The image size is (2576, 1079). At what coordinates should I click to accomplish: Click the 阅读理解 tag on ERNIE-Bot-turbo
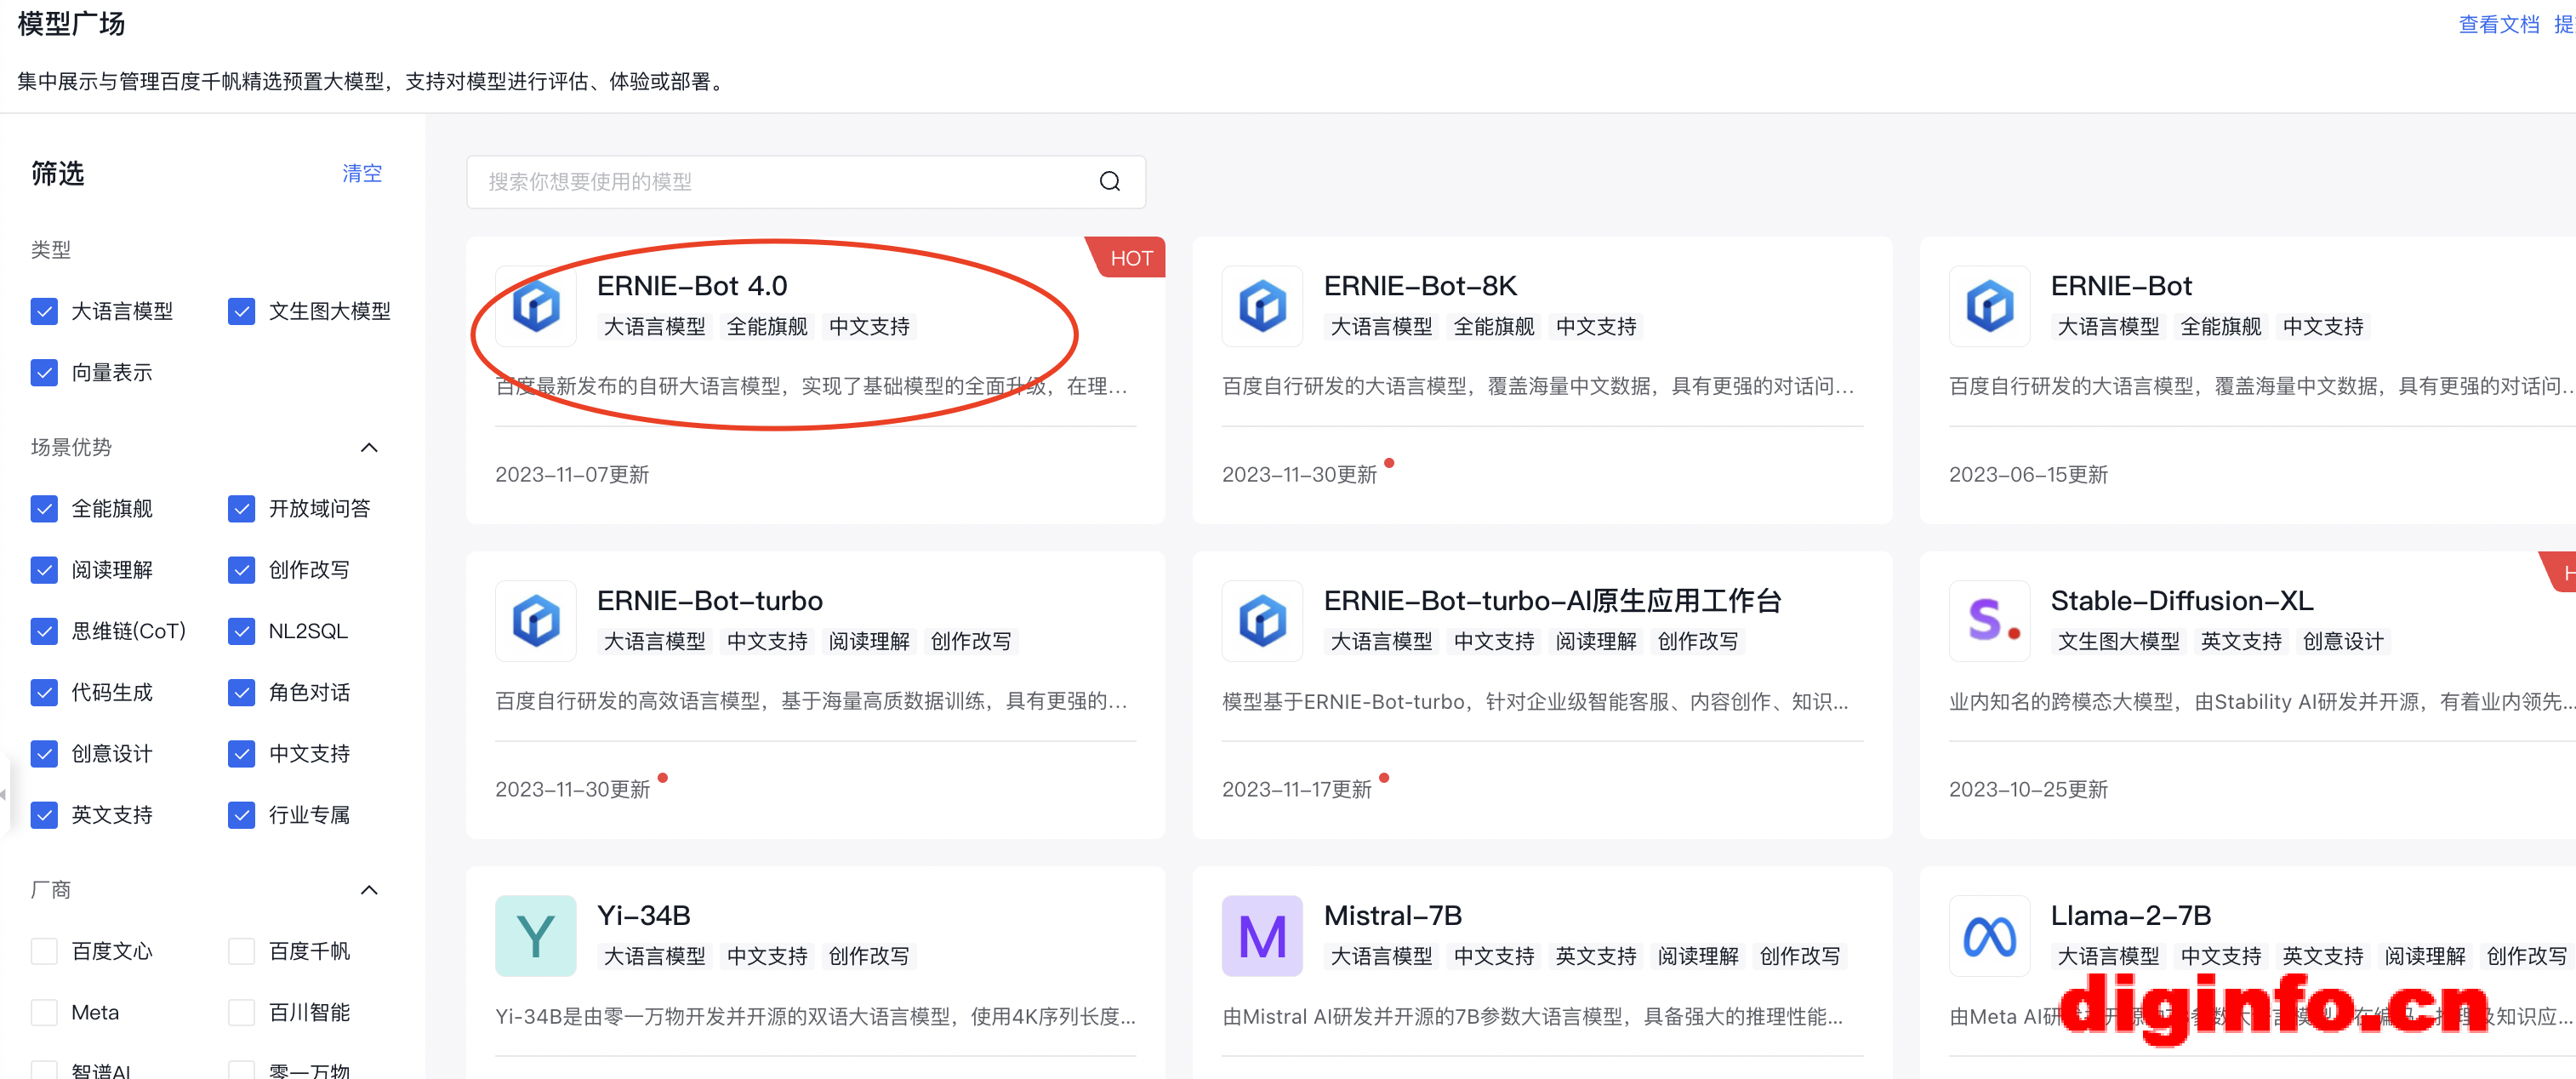click(869, 641)
